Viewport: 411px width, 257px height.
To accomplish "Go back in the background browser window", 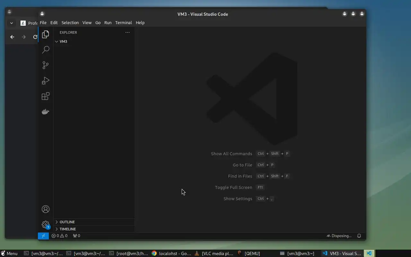I will [x=12, y=37].
